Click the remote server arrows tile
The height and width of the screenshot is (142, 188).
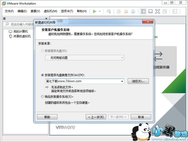pyautogui.click(x=166, y=61)
